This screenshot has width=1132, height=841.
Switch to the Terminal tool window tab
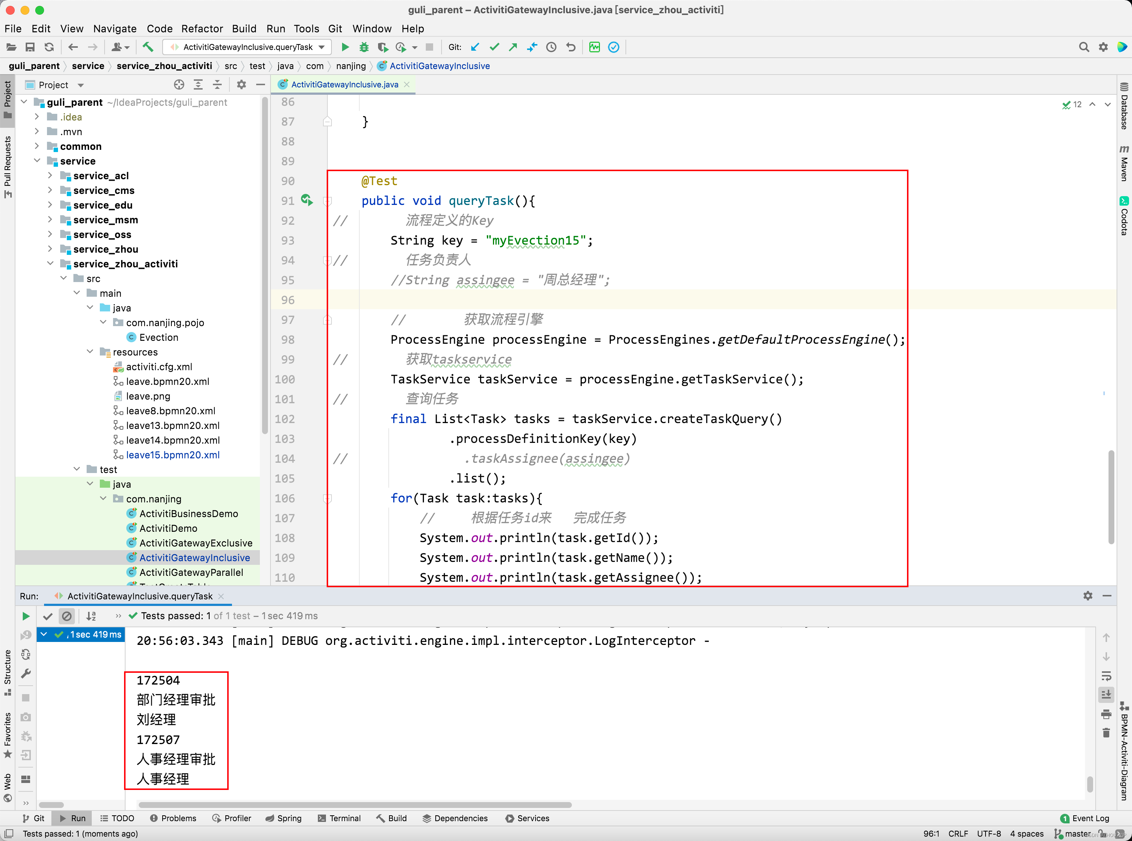click(340, 818)
